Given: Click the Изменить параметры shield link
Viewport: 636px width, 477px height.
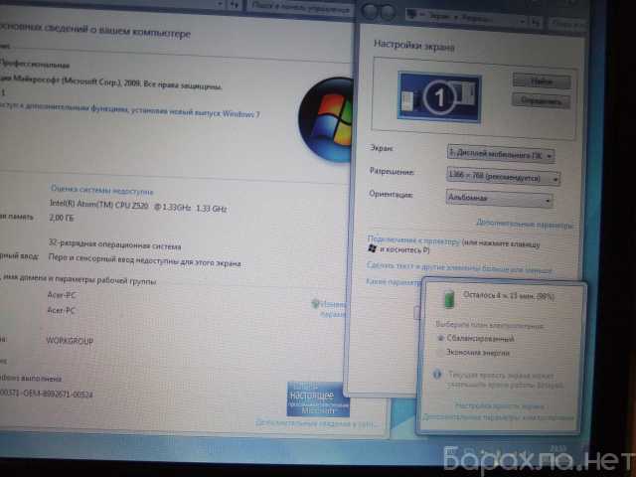Looking at the screenshot, I should point(329,308).
